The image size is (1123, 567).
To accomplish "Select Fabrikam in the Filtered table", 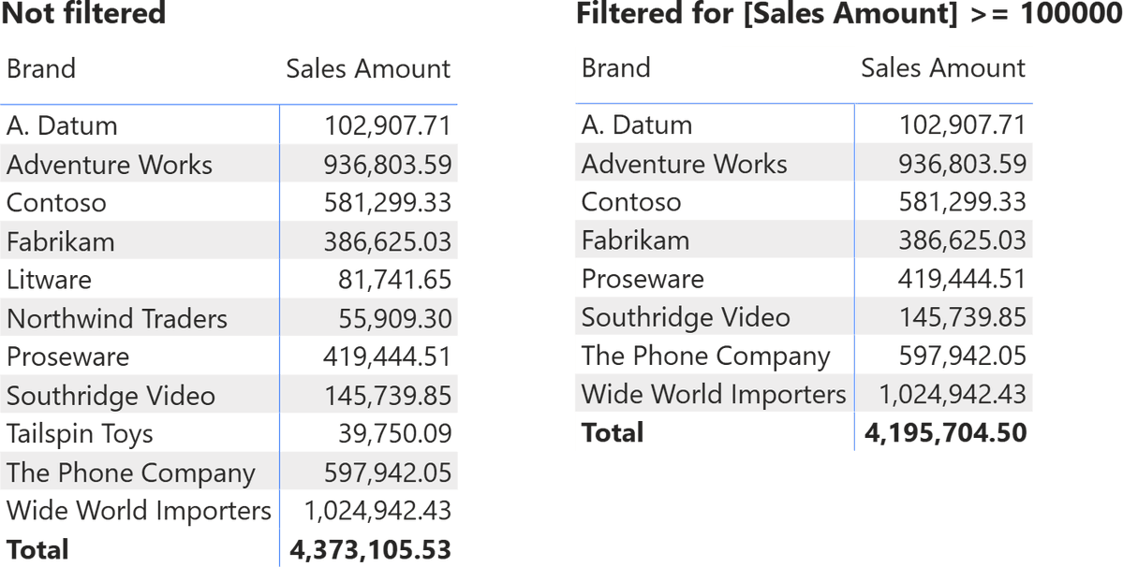I will tap(635, 241).
